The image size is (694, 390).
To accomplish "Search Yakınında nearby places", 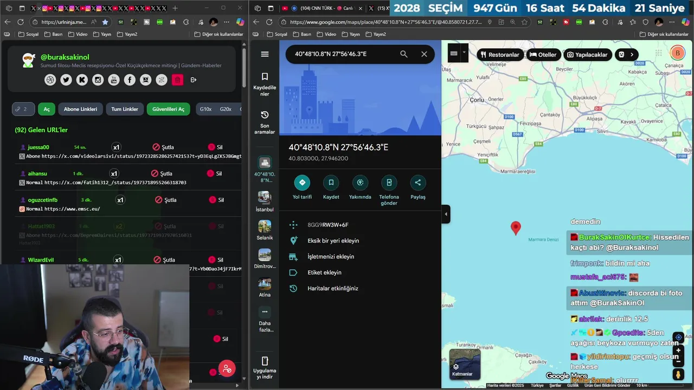I will tap(360, 187).
